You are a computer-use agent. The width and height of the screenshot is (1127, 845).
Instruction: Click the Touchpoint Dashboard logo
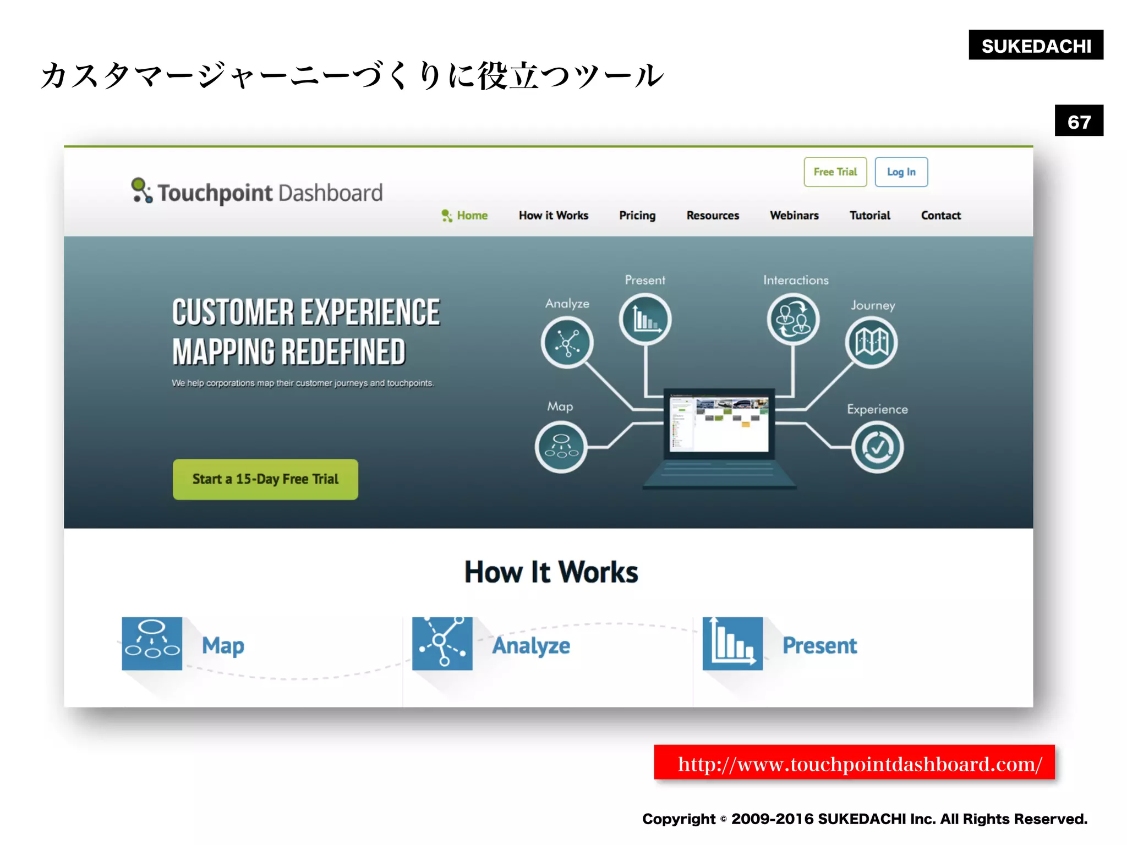[256, 192]
